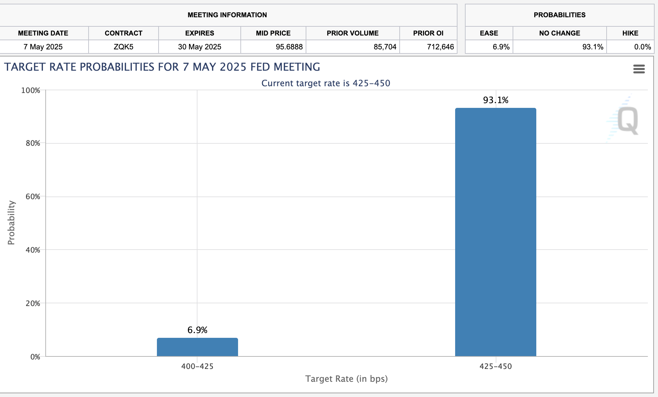Click the MID PRICE column header

273,33
